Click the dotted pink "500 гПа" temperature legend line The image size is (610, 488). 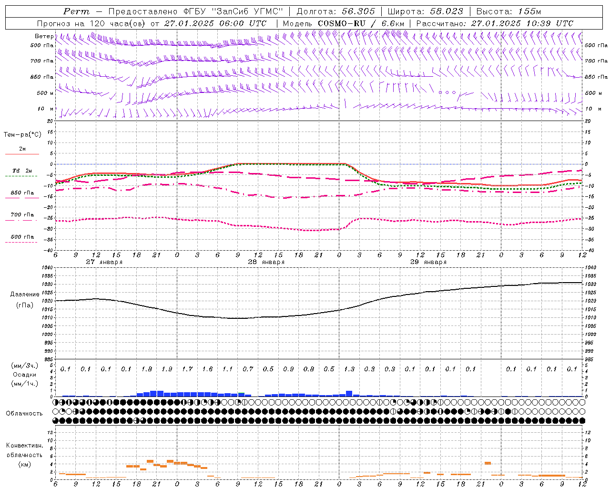(21, 243)
